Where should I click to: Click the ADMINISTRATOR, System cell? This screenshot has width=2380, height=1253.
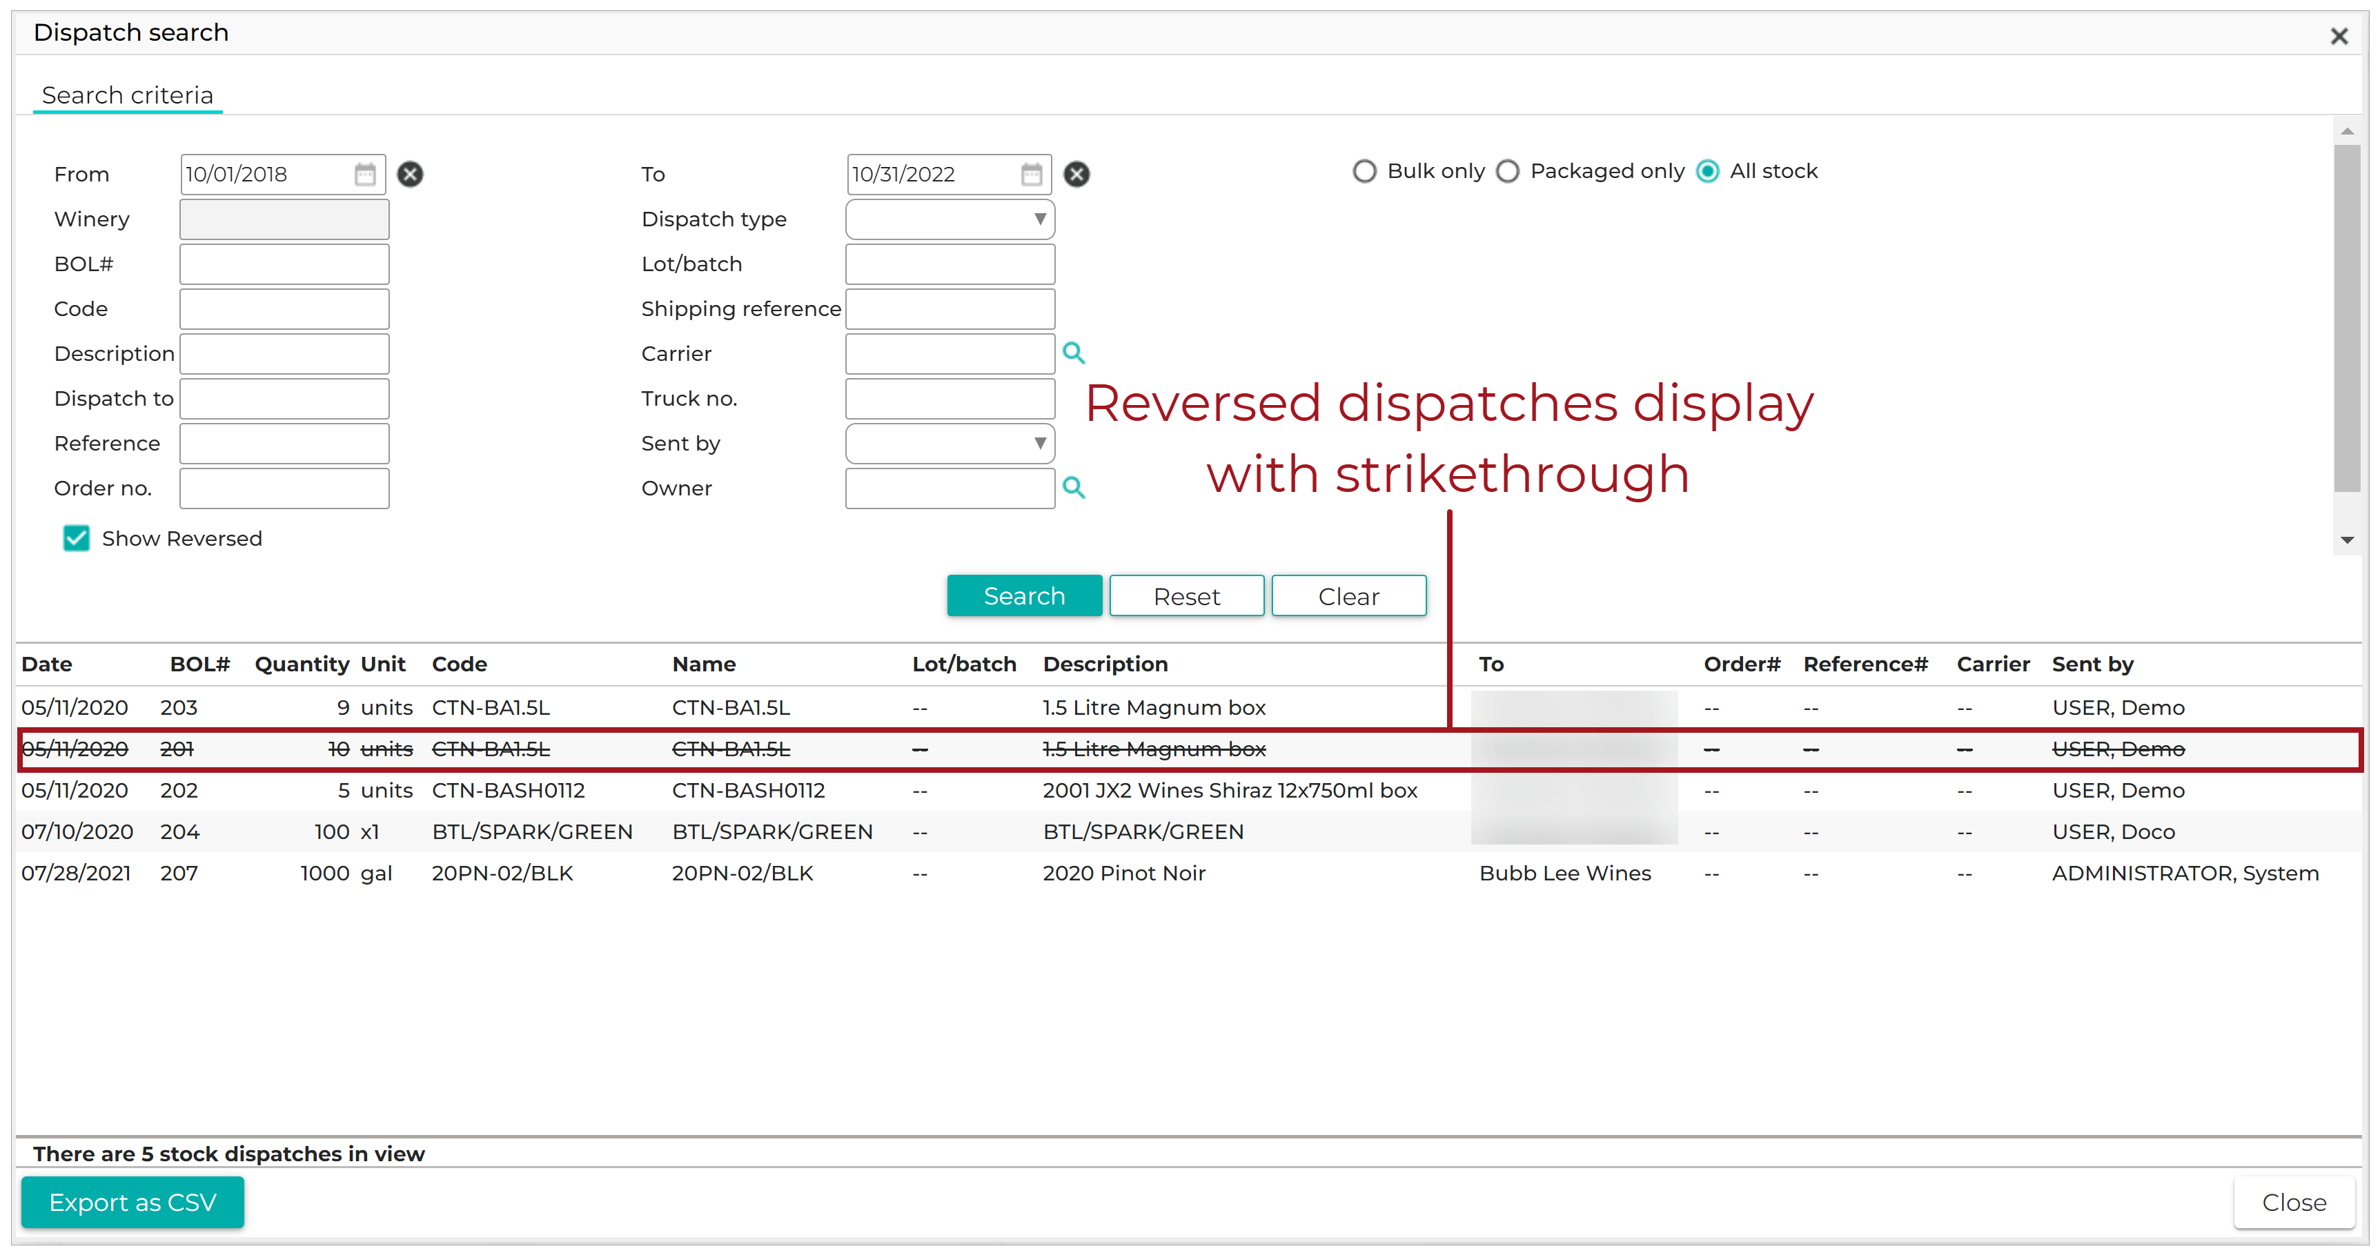tap(2185, 874)
